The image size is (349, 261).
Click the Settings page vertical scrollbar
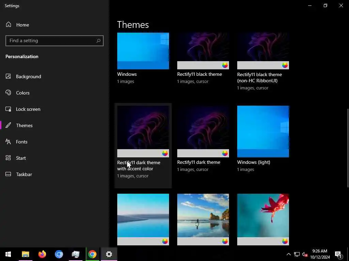tap(348, 148)
